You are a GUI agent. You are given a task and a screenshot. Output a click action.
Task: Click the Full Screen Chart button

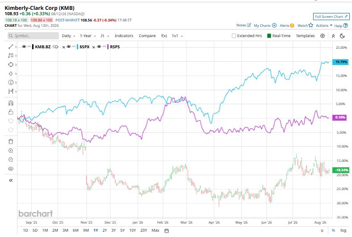pos(331,17)
